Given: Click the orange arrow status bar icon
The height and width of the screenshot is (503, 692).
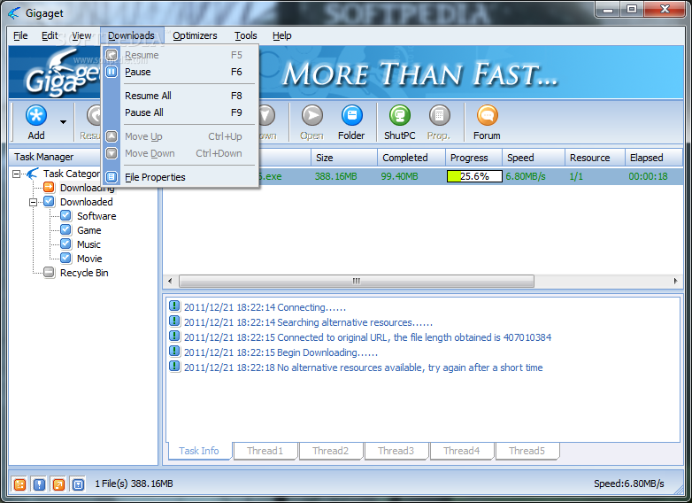Looking at the screenshot, I should click(x=58, y=484).
